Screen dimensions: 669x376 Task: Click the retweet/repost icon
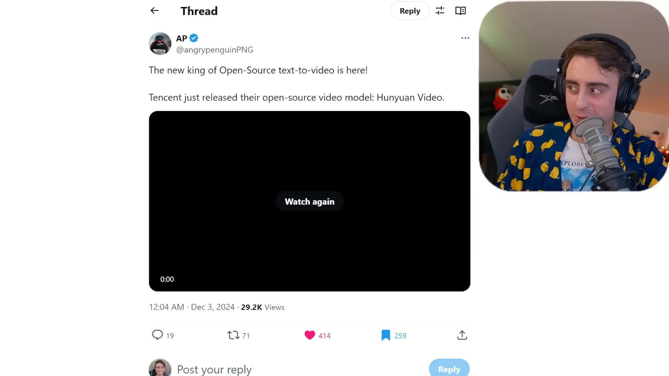tap(234, 335)
